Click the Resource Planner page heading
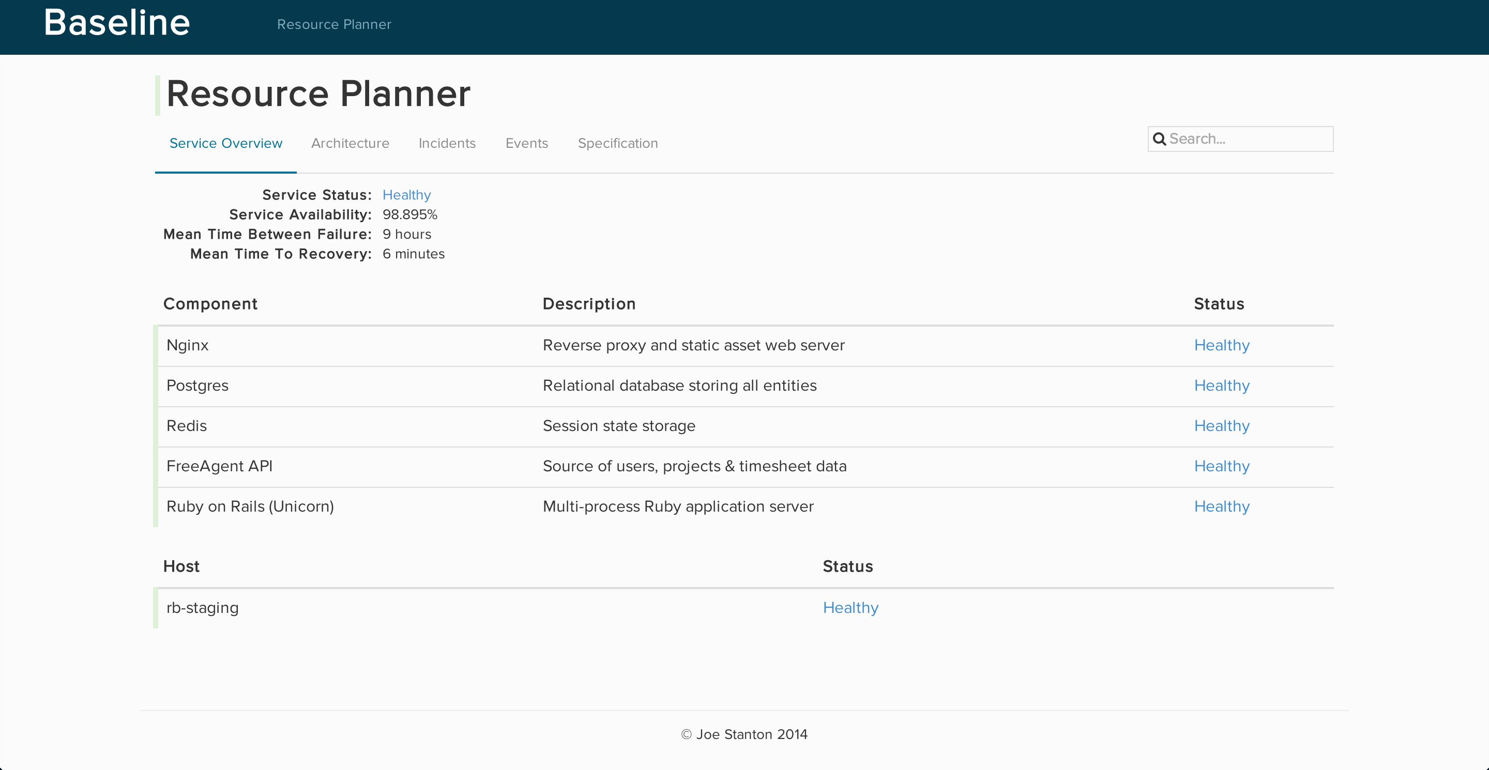1489x770 pixels. 318,94
